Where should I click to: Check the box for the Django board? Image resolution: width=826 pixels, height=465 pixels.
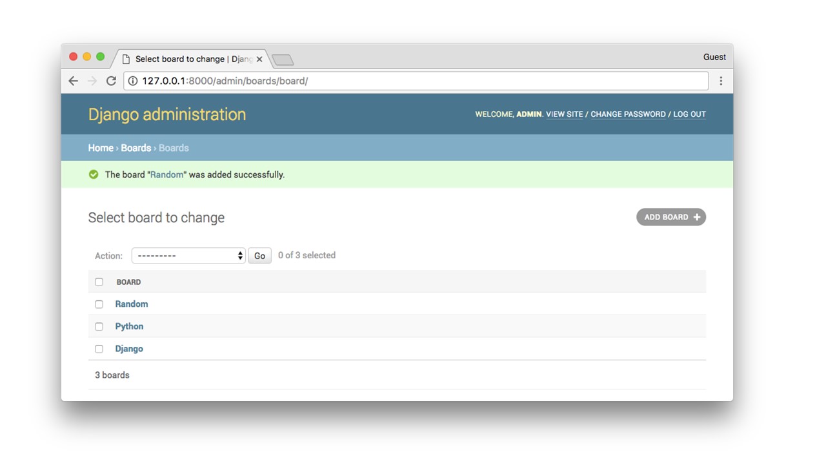click(x=99, y=349)
